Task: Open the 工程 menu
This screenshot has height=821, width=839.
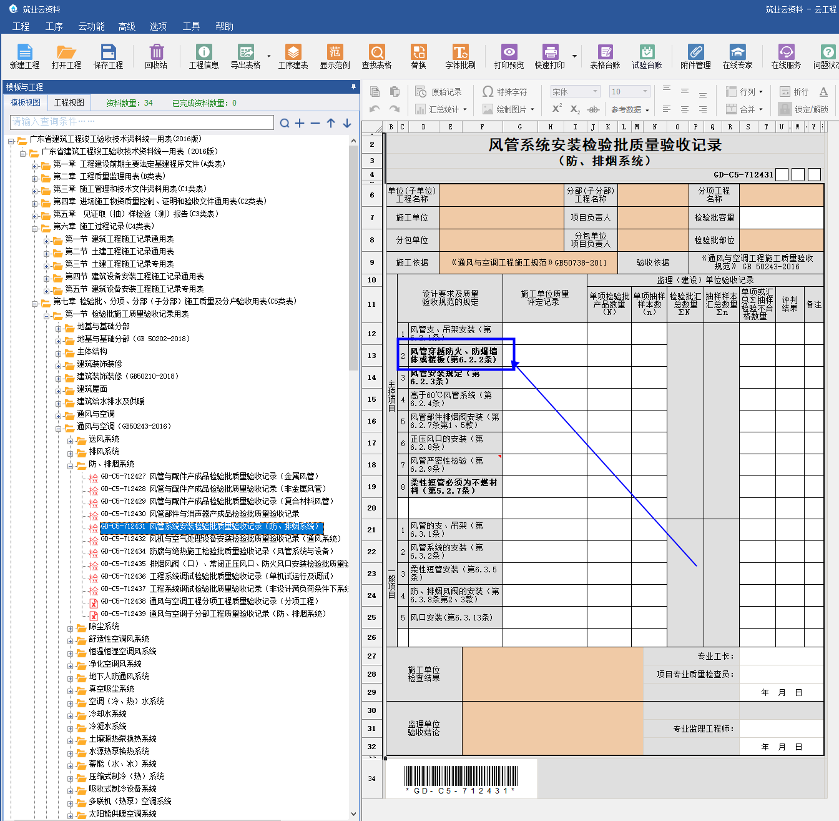Action: pyautogui.click(x=21, y=26)
